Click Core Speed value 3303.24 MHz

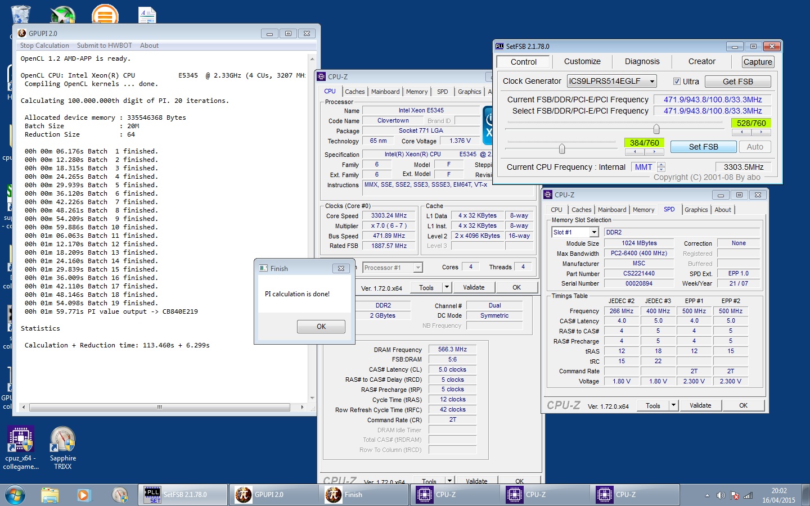(389, 215)
